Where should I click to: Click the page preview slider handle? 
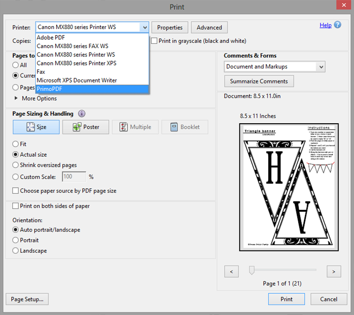coord(251,270)
